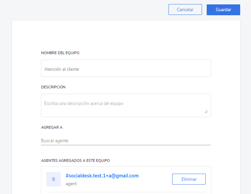Click the 'Escriba una descripción acerca del equipo' placeholder
This screenshot has width=251, height=194.
pos(84,104)
